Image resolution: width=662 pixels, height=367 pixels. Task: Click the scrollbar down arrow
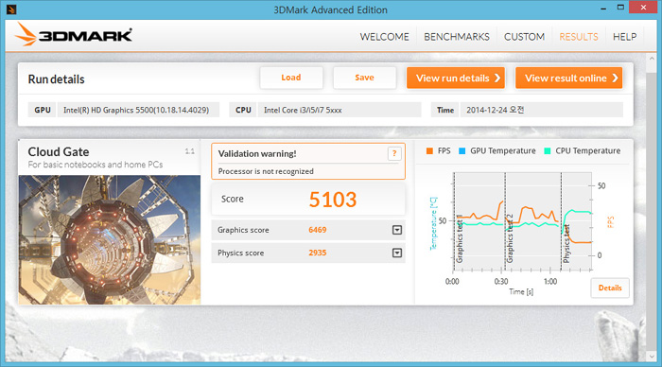point(651,357)
